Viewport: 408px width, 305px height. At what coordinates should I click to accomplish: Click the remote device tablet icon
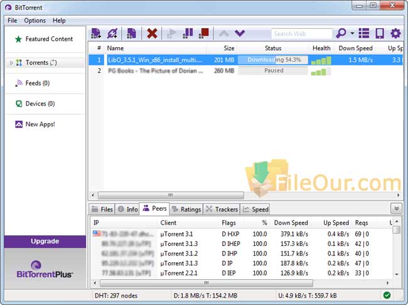pos(380,33)
